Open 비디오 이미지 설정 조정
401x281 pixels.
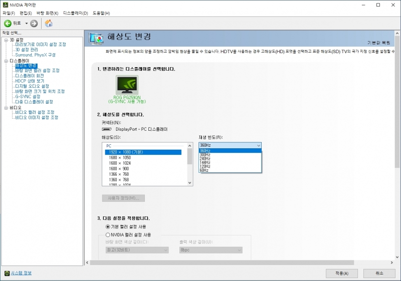[36, 118]
